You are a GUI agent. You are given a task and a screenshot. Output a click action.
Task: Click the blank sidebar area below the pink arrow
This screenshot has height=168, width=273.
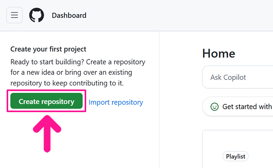(x=78, y=158)
